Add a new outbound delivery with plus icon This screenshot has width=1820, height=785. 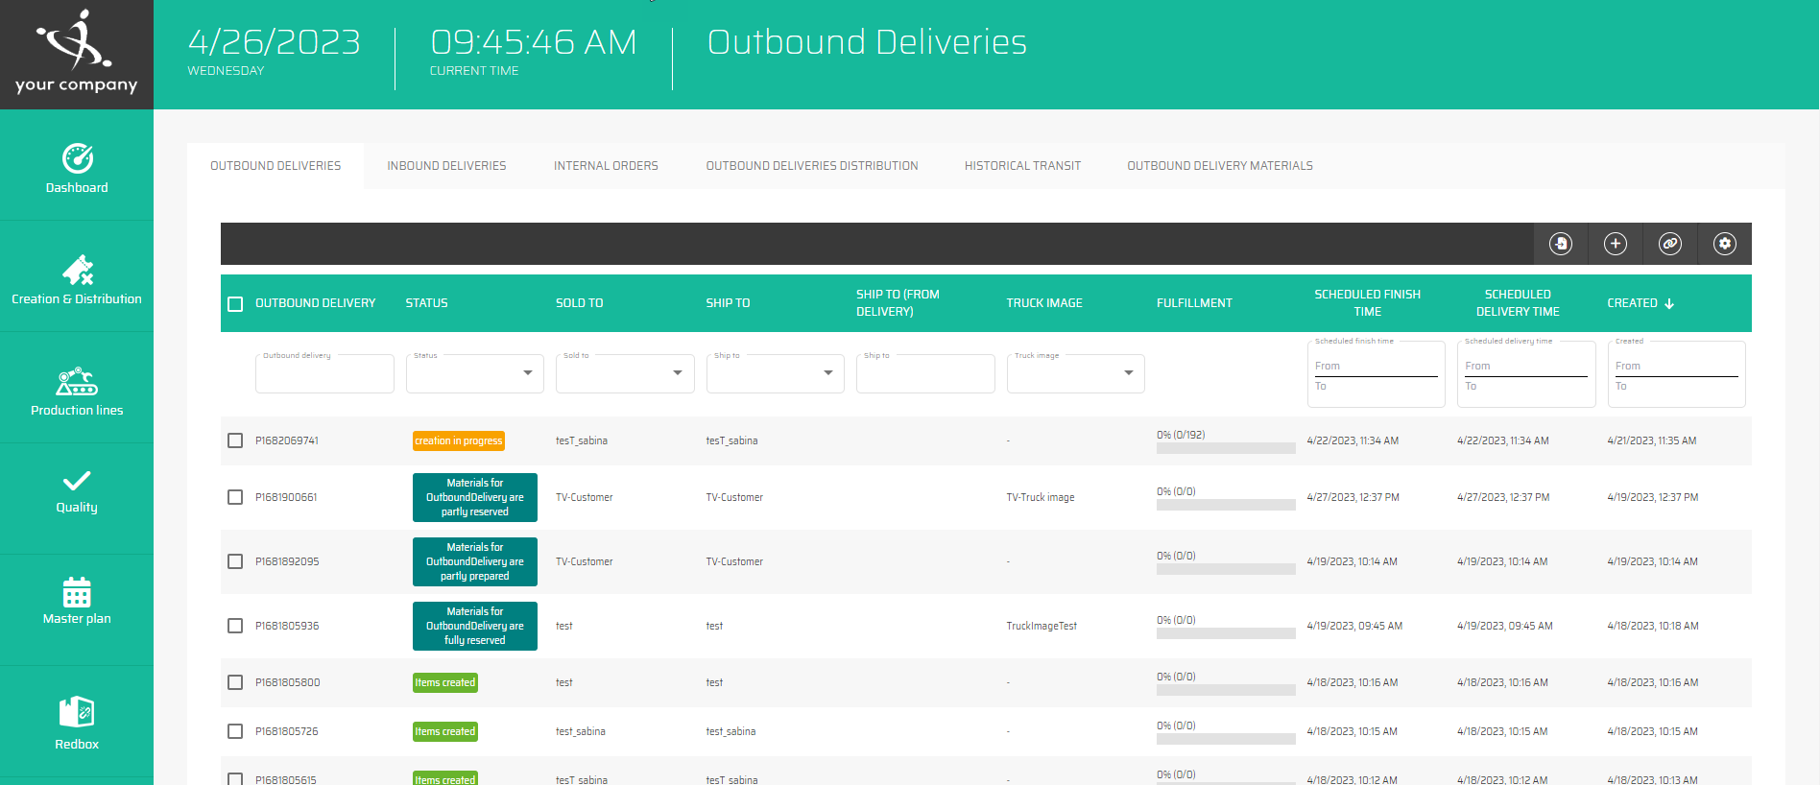(x=1616, y=244)
